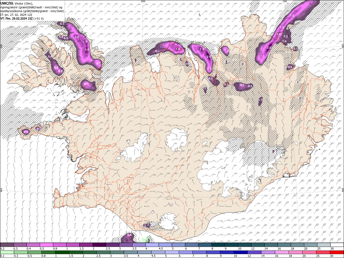Screen dimensions: 344x258
Task: Click the '30' label on the rain scale
Action: (x=331, y=256)
